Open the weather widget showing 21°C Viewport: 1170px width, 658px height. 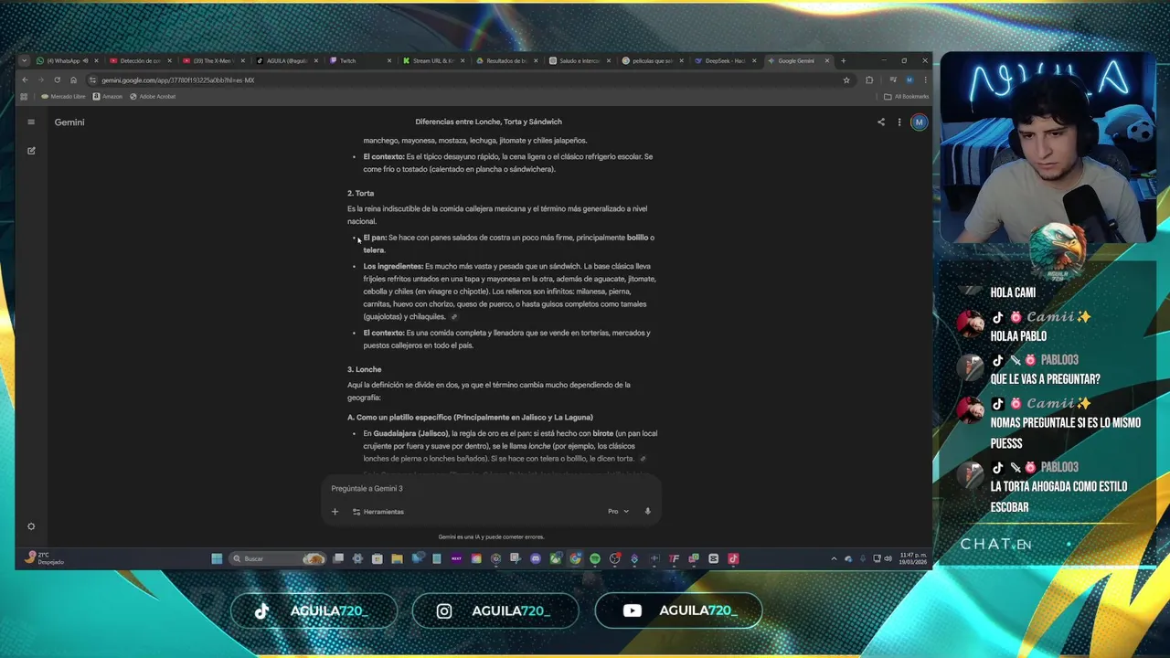pos(44,558)
